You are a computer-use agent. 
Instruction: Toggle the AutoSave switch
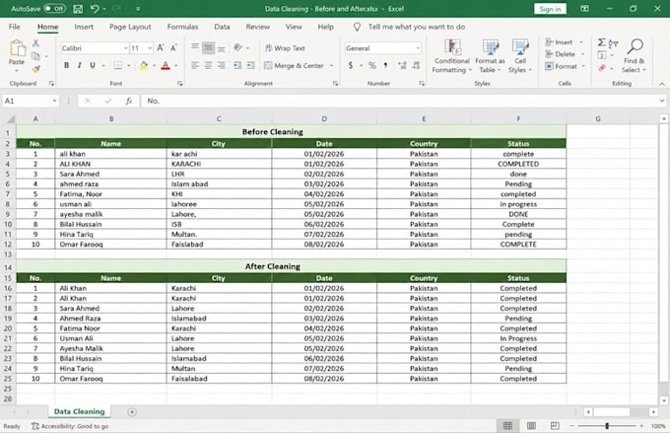click(x=54, y=8)
